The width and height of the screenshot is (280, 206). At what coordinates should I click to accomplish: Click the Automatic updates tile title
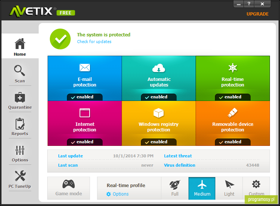[x=159, y=82]
